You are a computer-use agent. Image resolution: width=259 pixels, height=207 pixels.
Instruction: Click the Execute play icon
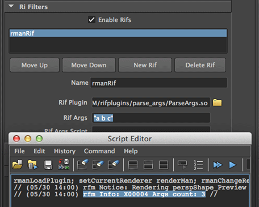point(232,165)
